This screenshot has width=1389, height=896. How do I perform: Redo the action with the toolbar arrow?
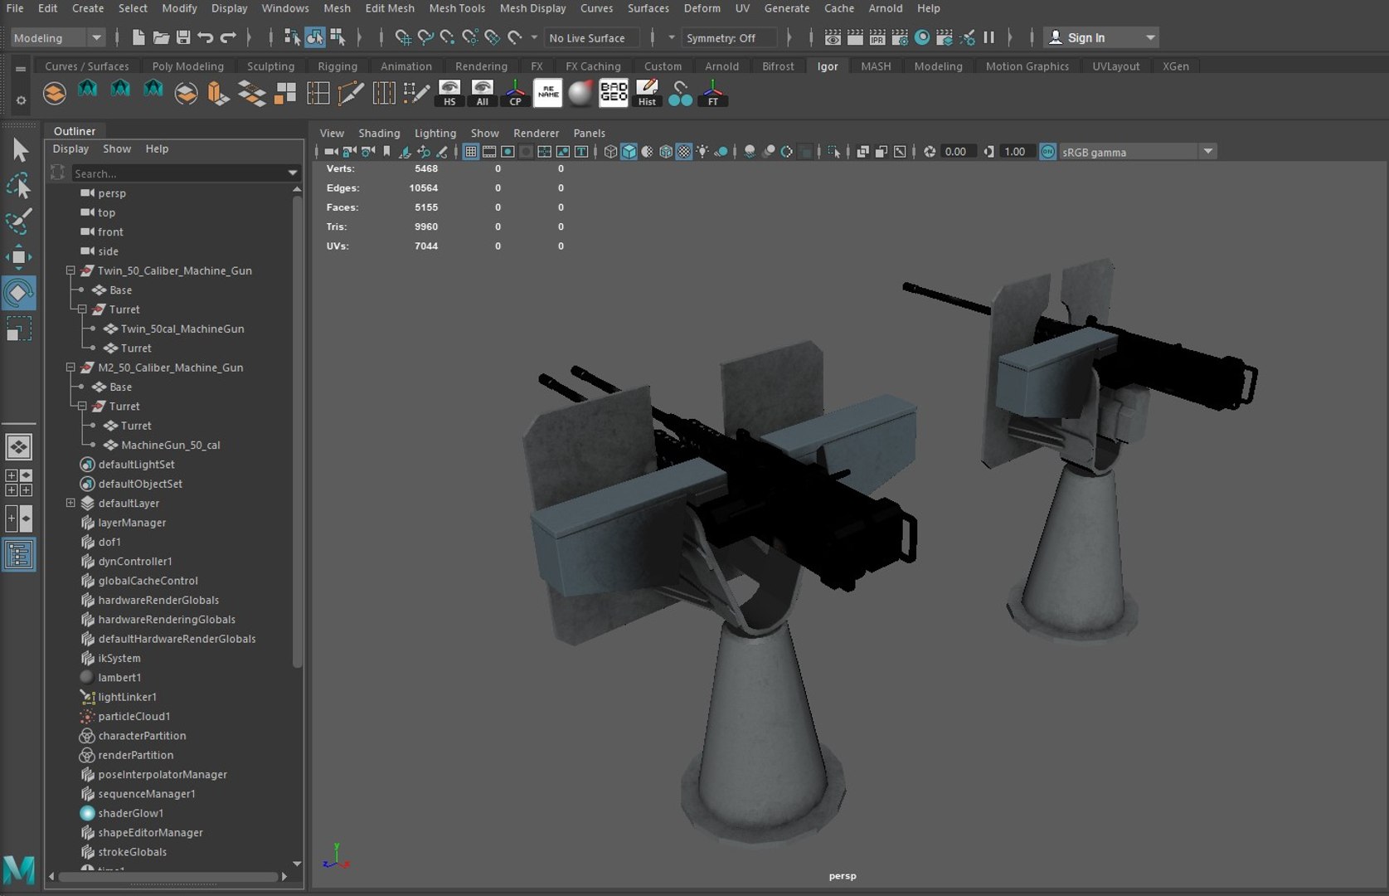click(228, 37)
